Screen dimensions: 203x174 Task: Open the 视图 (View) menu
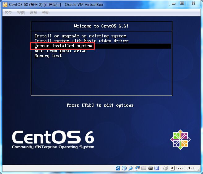click(21, 13)
